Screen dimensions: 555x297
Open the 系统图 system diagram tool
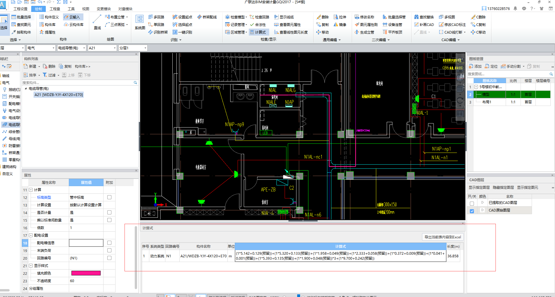pyautogui.click(x=140, y=22)
